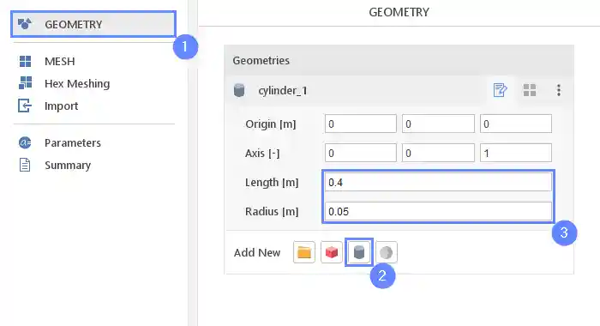The image size is (600, 326).
Task: Click the first Axis component field
Action: pos(361,154)
